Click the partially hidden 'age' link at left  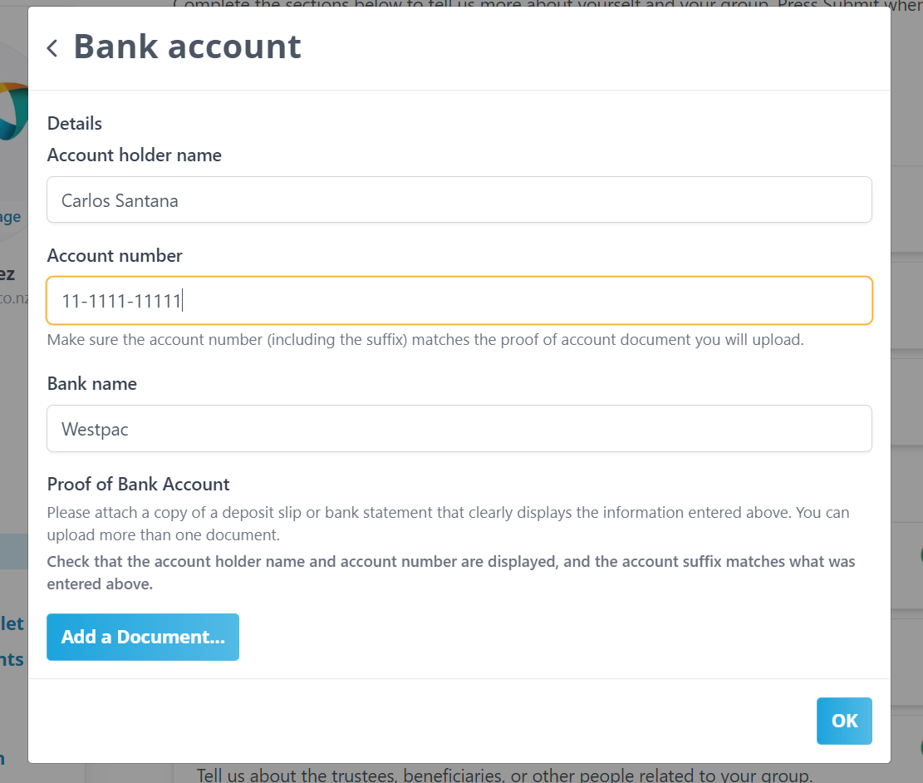coord(11,218)
